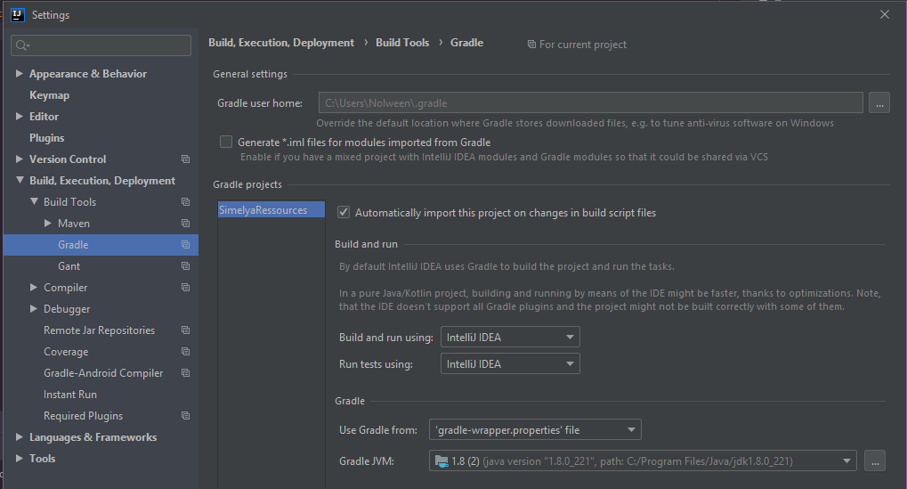Click the project-level icon next to Coverage
This screenshot has width=907, height=489.
[185, 352]
